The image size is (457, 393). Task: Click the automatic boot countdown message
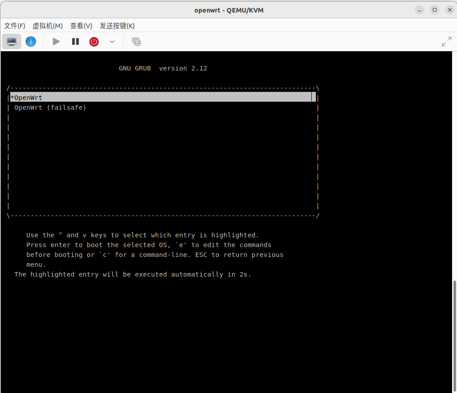coord(133,274)
